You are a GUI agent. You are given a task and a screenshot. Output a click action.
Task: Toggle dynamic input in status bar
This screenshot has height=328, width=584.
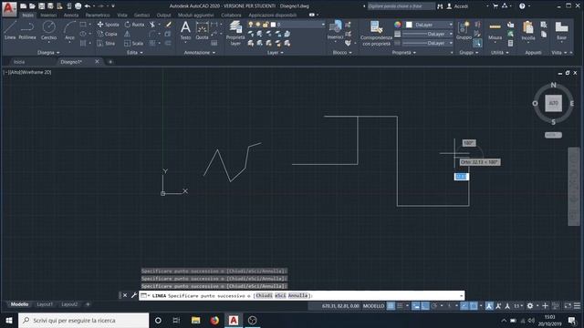tap(416, 306)
